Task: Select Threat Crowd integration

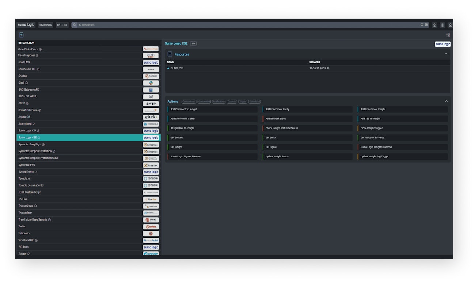Action: pyautogui.click(x=88, y=206)
